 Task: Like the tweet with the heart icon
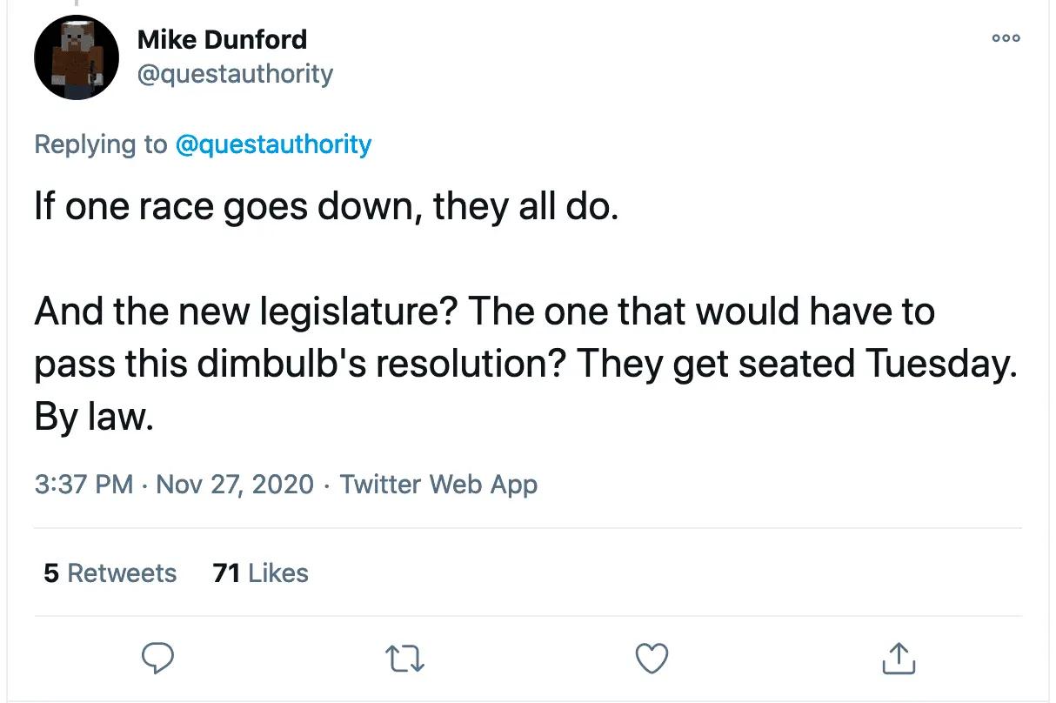pyautogui.click(x=652, y=658)
